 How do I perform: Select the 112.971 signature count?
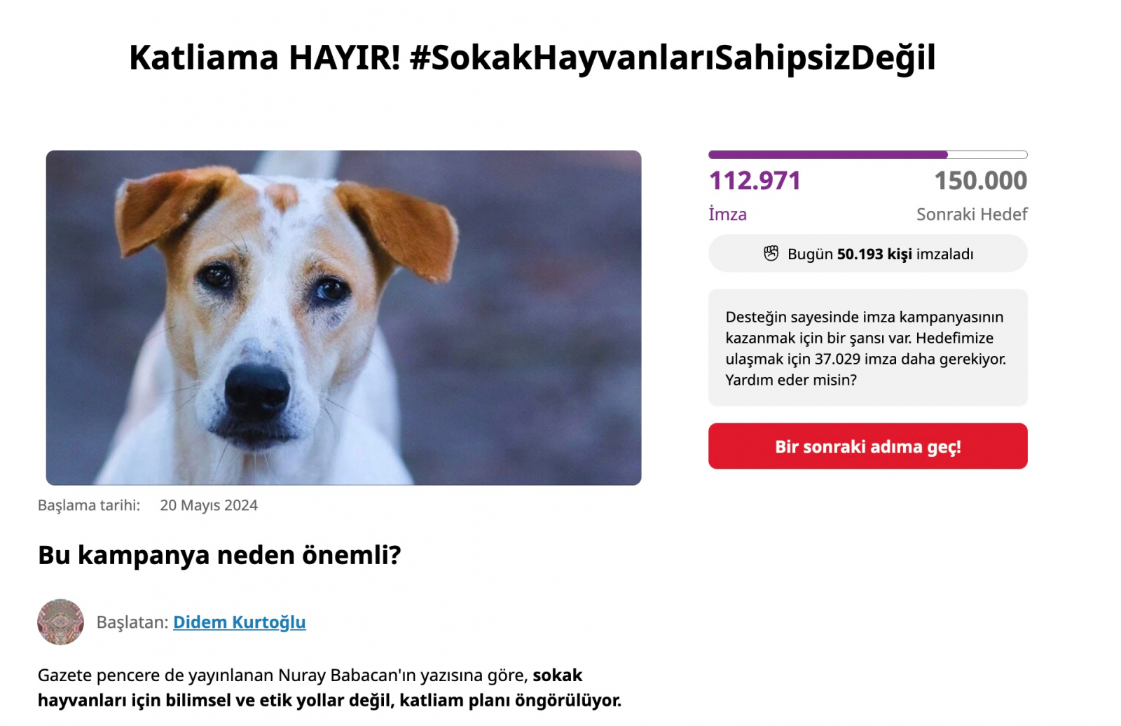(755, 181)
